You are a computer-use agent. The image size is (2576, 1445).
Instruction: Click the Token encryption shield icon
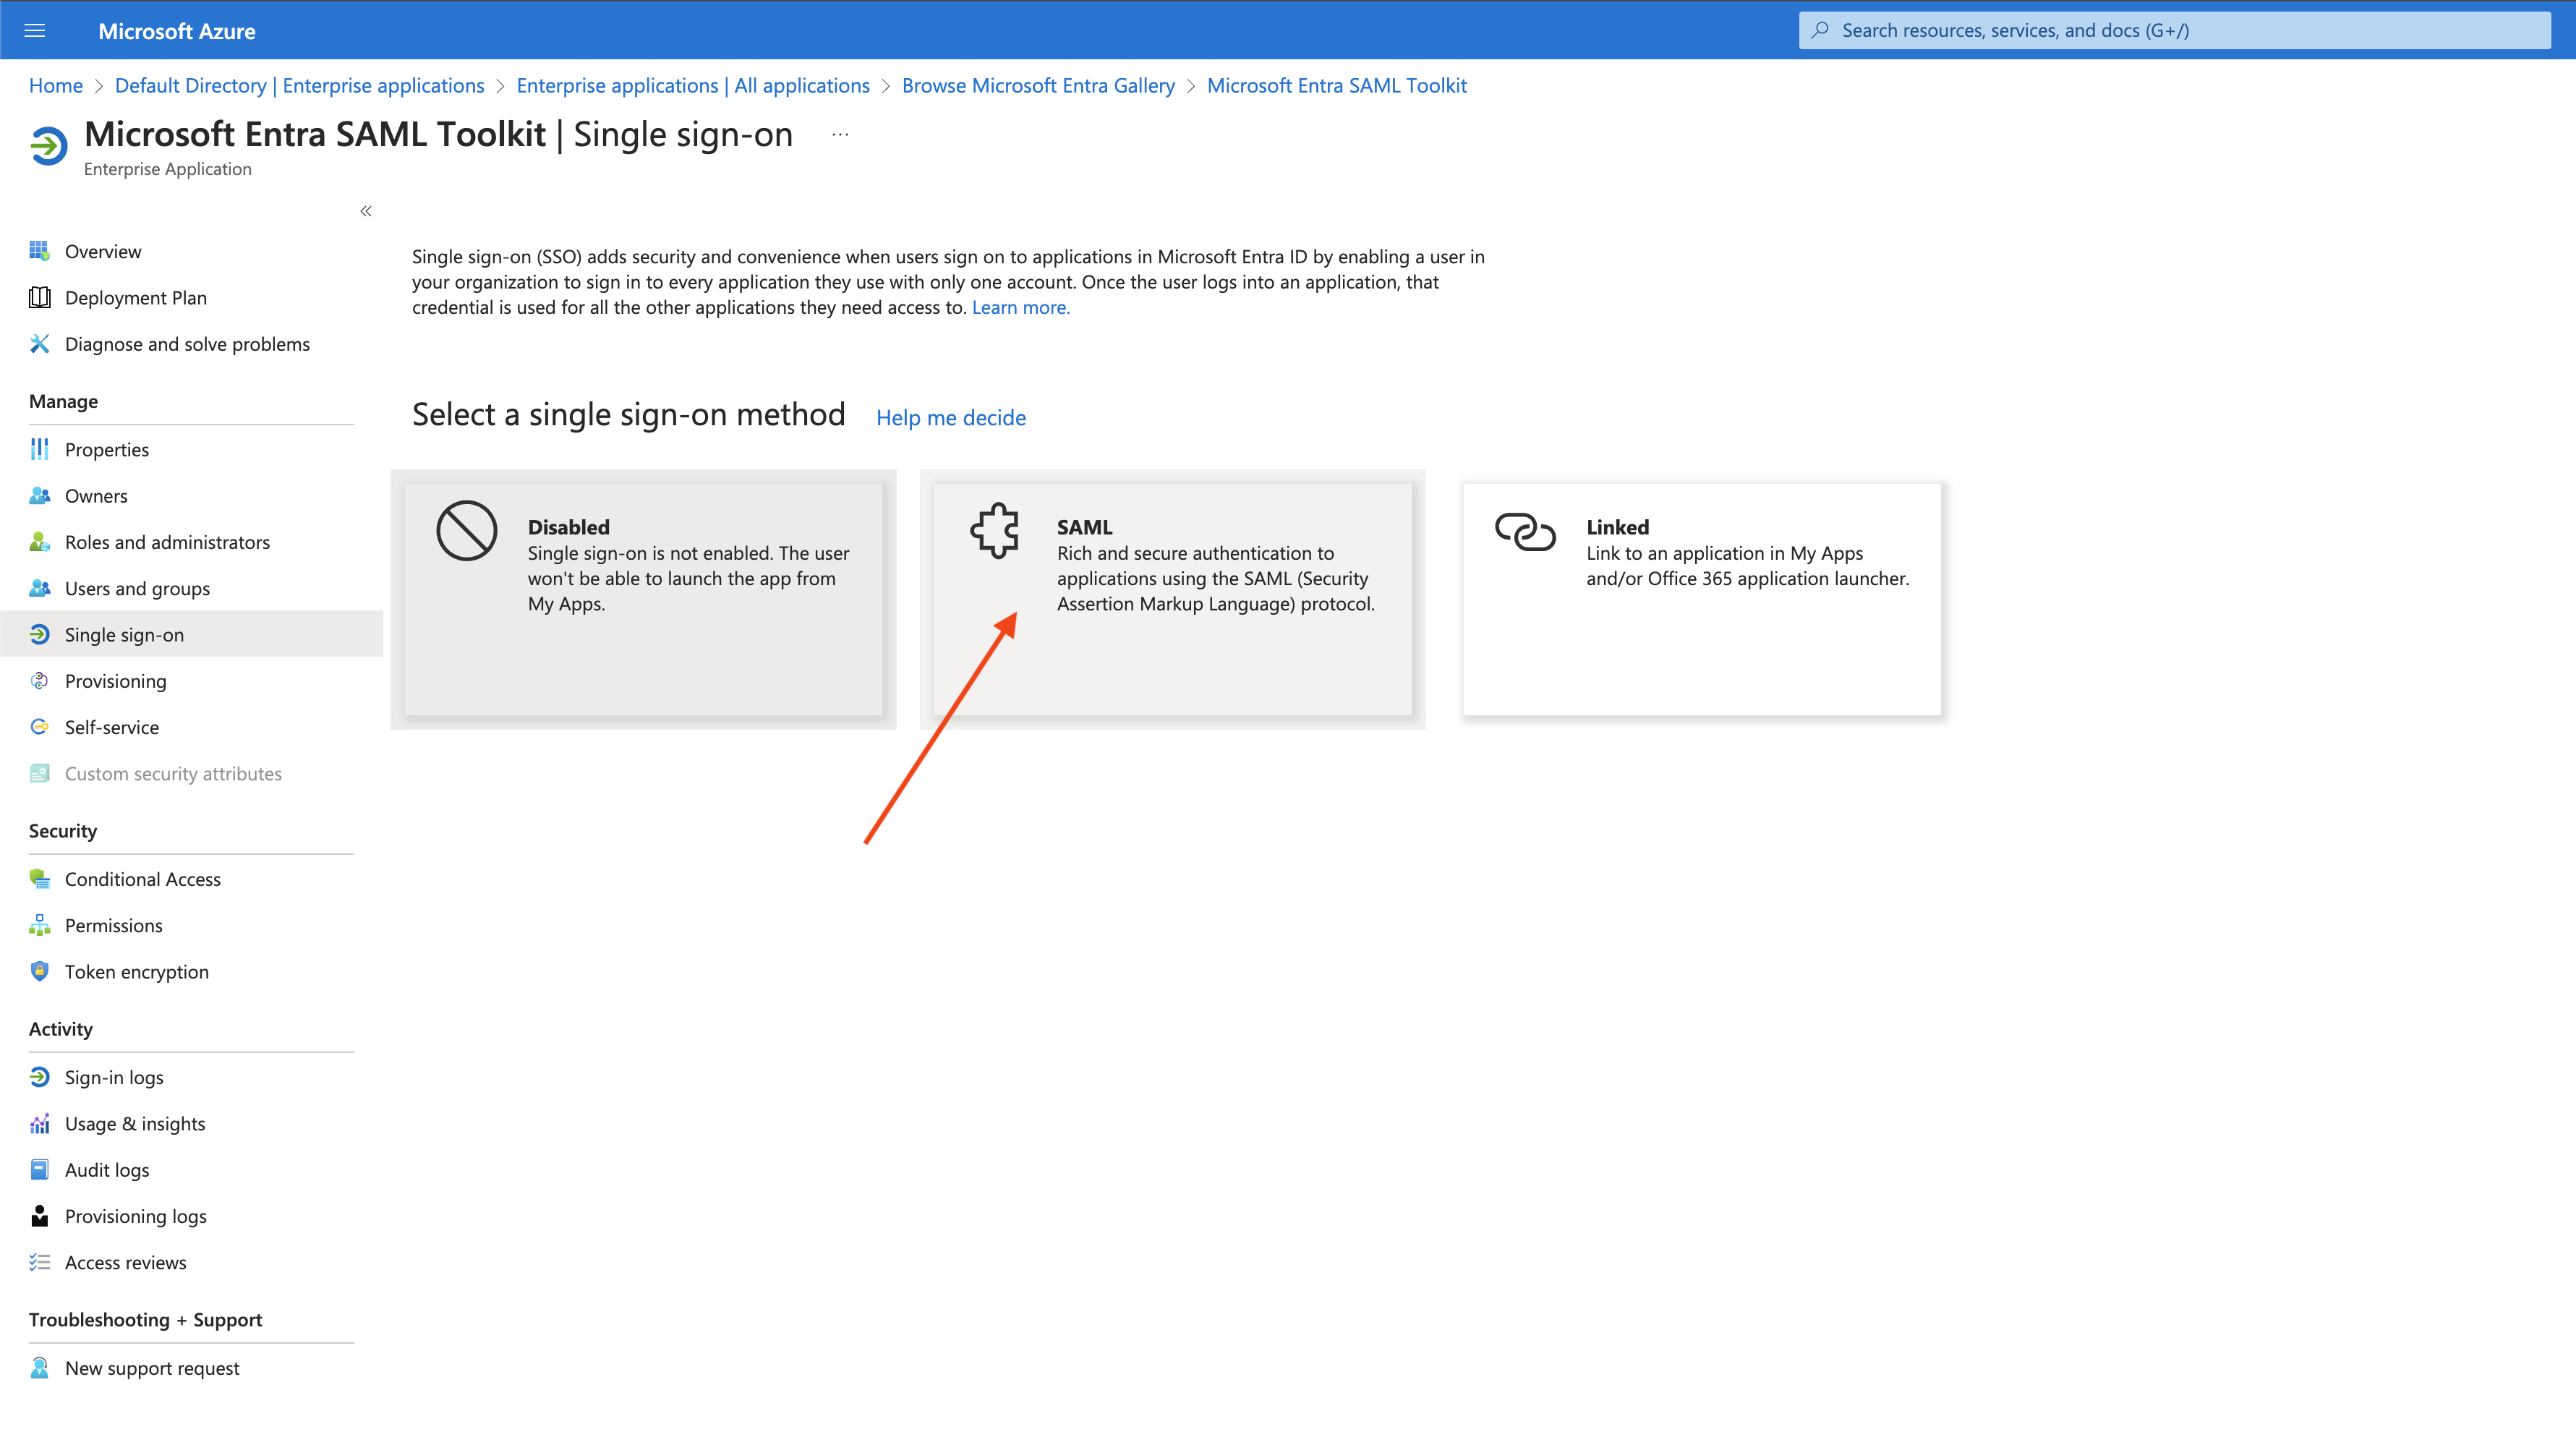(40, 971)
